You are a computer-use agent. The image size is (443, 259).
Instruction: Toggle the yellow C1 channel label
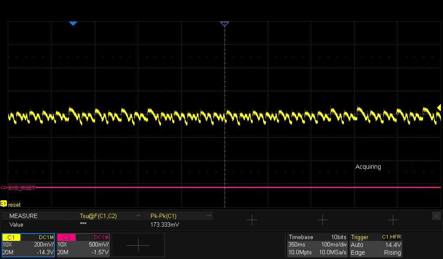(11, 237)
